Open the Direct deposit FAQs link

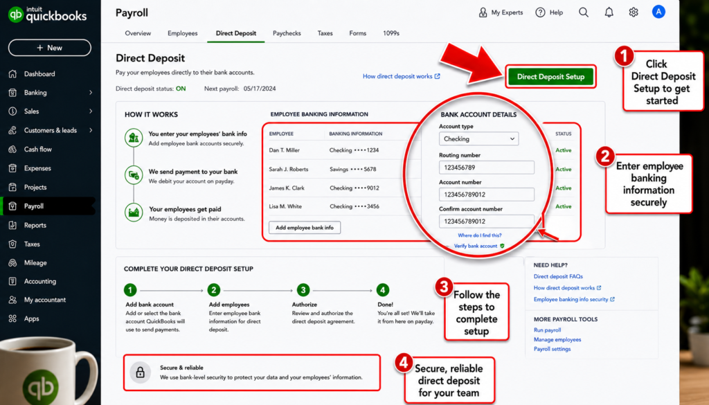558,276
